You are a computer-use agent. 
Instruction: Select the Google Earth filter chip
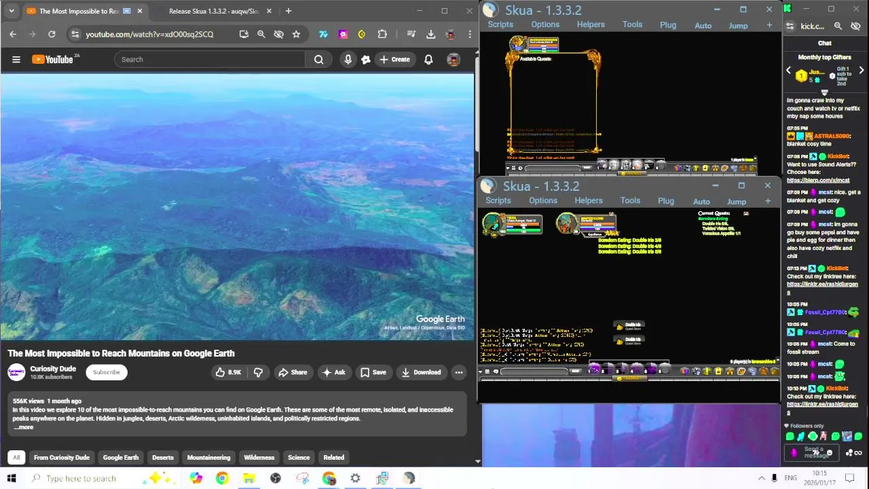click(121, 457)
